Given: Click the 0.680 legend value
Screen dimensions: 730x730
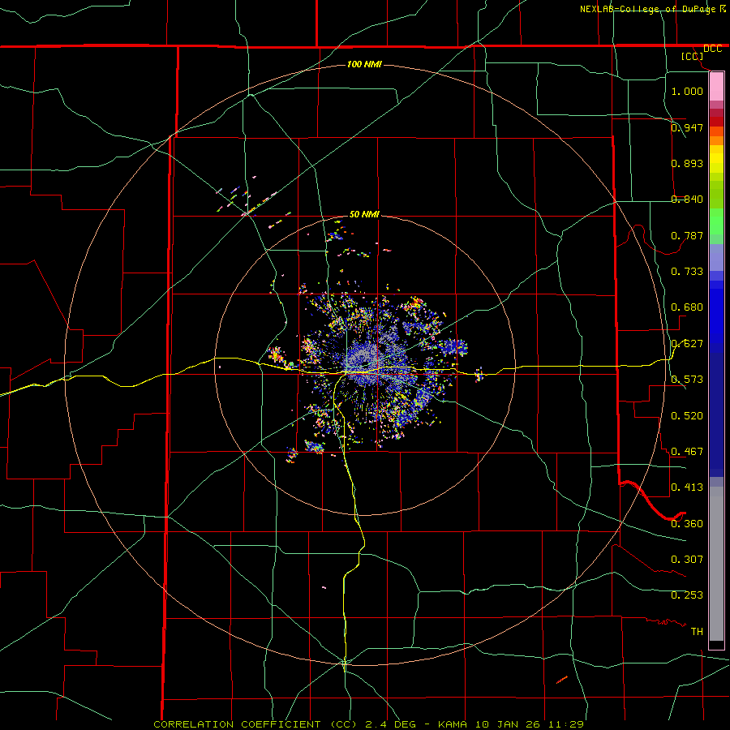Looking at the screenshot, I should (x=687, y=307).
